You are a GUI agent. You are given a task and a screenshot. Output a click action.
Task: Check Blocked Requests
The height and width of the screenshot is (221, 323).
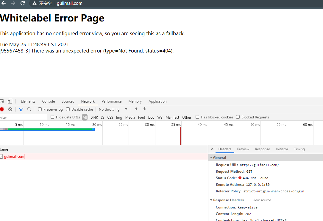(x=238, y=117)
